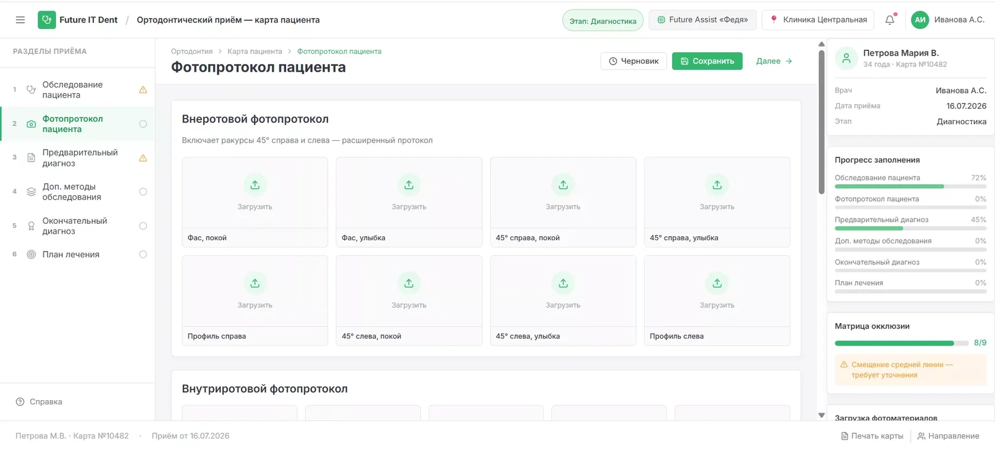Click upload icon in 45° справа, покой tile
This screenshot has width=995, height=451.
pos(563,185)
